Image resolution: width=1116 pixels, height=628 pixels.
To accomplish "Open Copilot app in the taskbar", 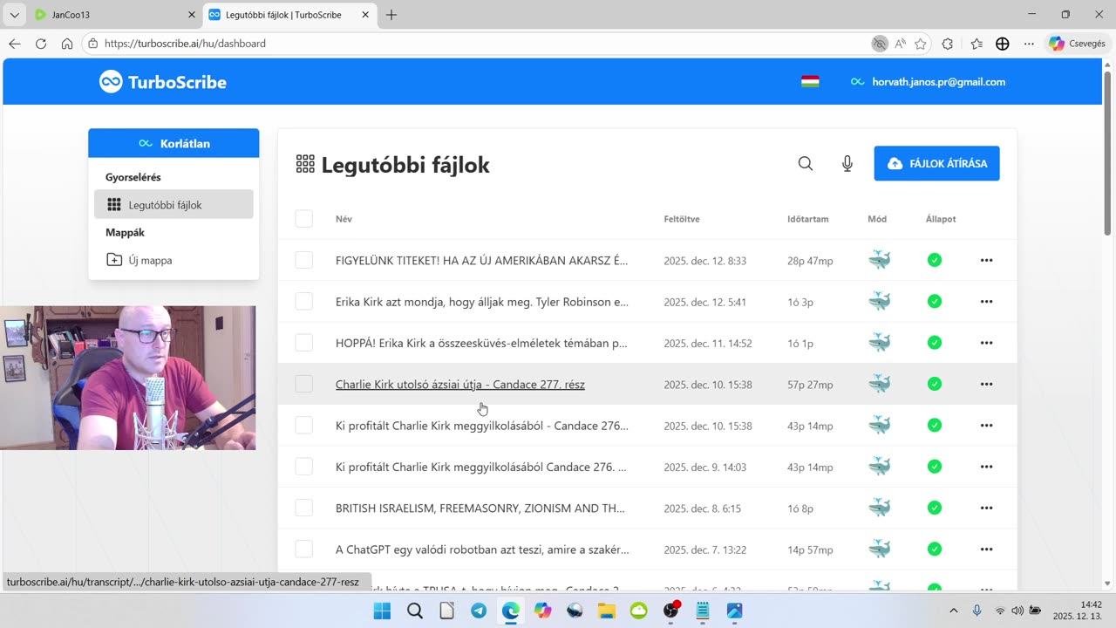I will coord(542,611).
